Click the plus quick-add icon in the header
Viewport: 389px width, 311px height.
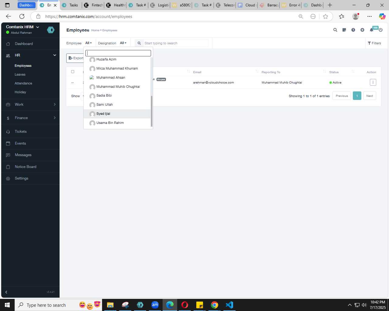tap(362, 30)
